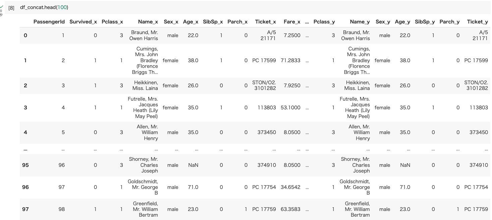Click the Ticket_x column header
Image resolution: width=492 pixels, height=220 pixels.
[x=265, y=22]
